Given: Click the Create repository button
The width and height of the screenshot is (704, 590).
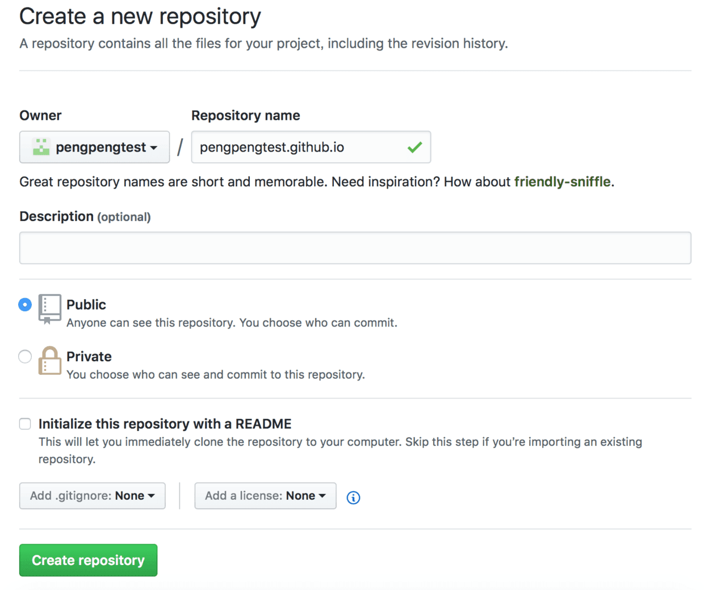Looking at the screenshot, I should pos(88,560).
